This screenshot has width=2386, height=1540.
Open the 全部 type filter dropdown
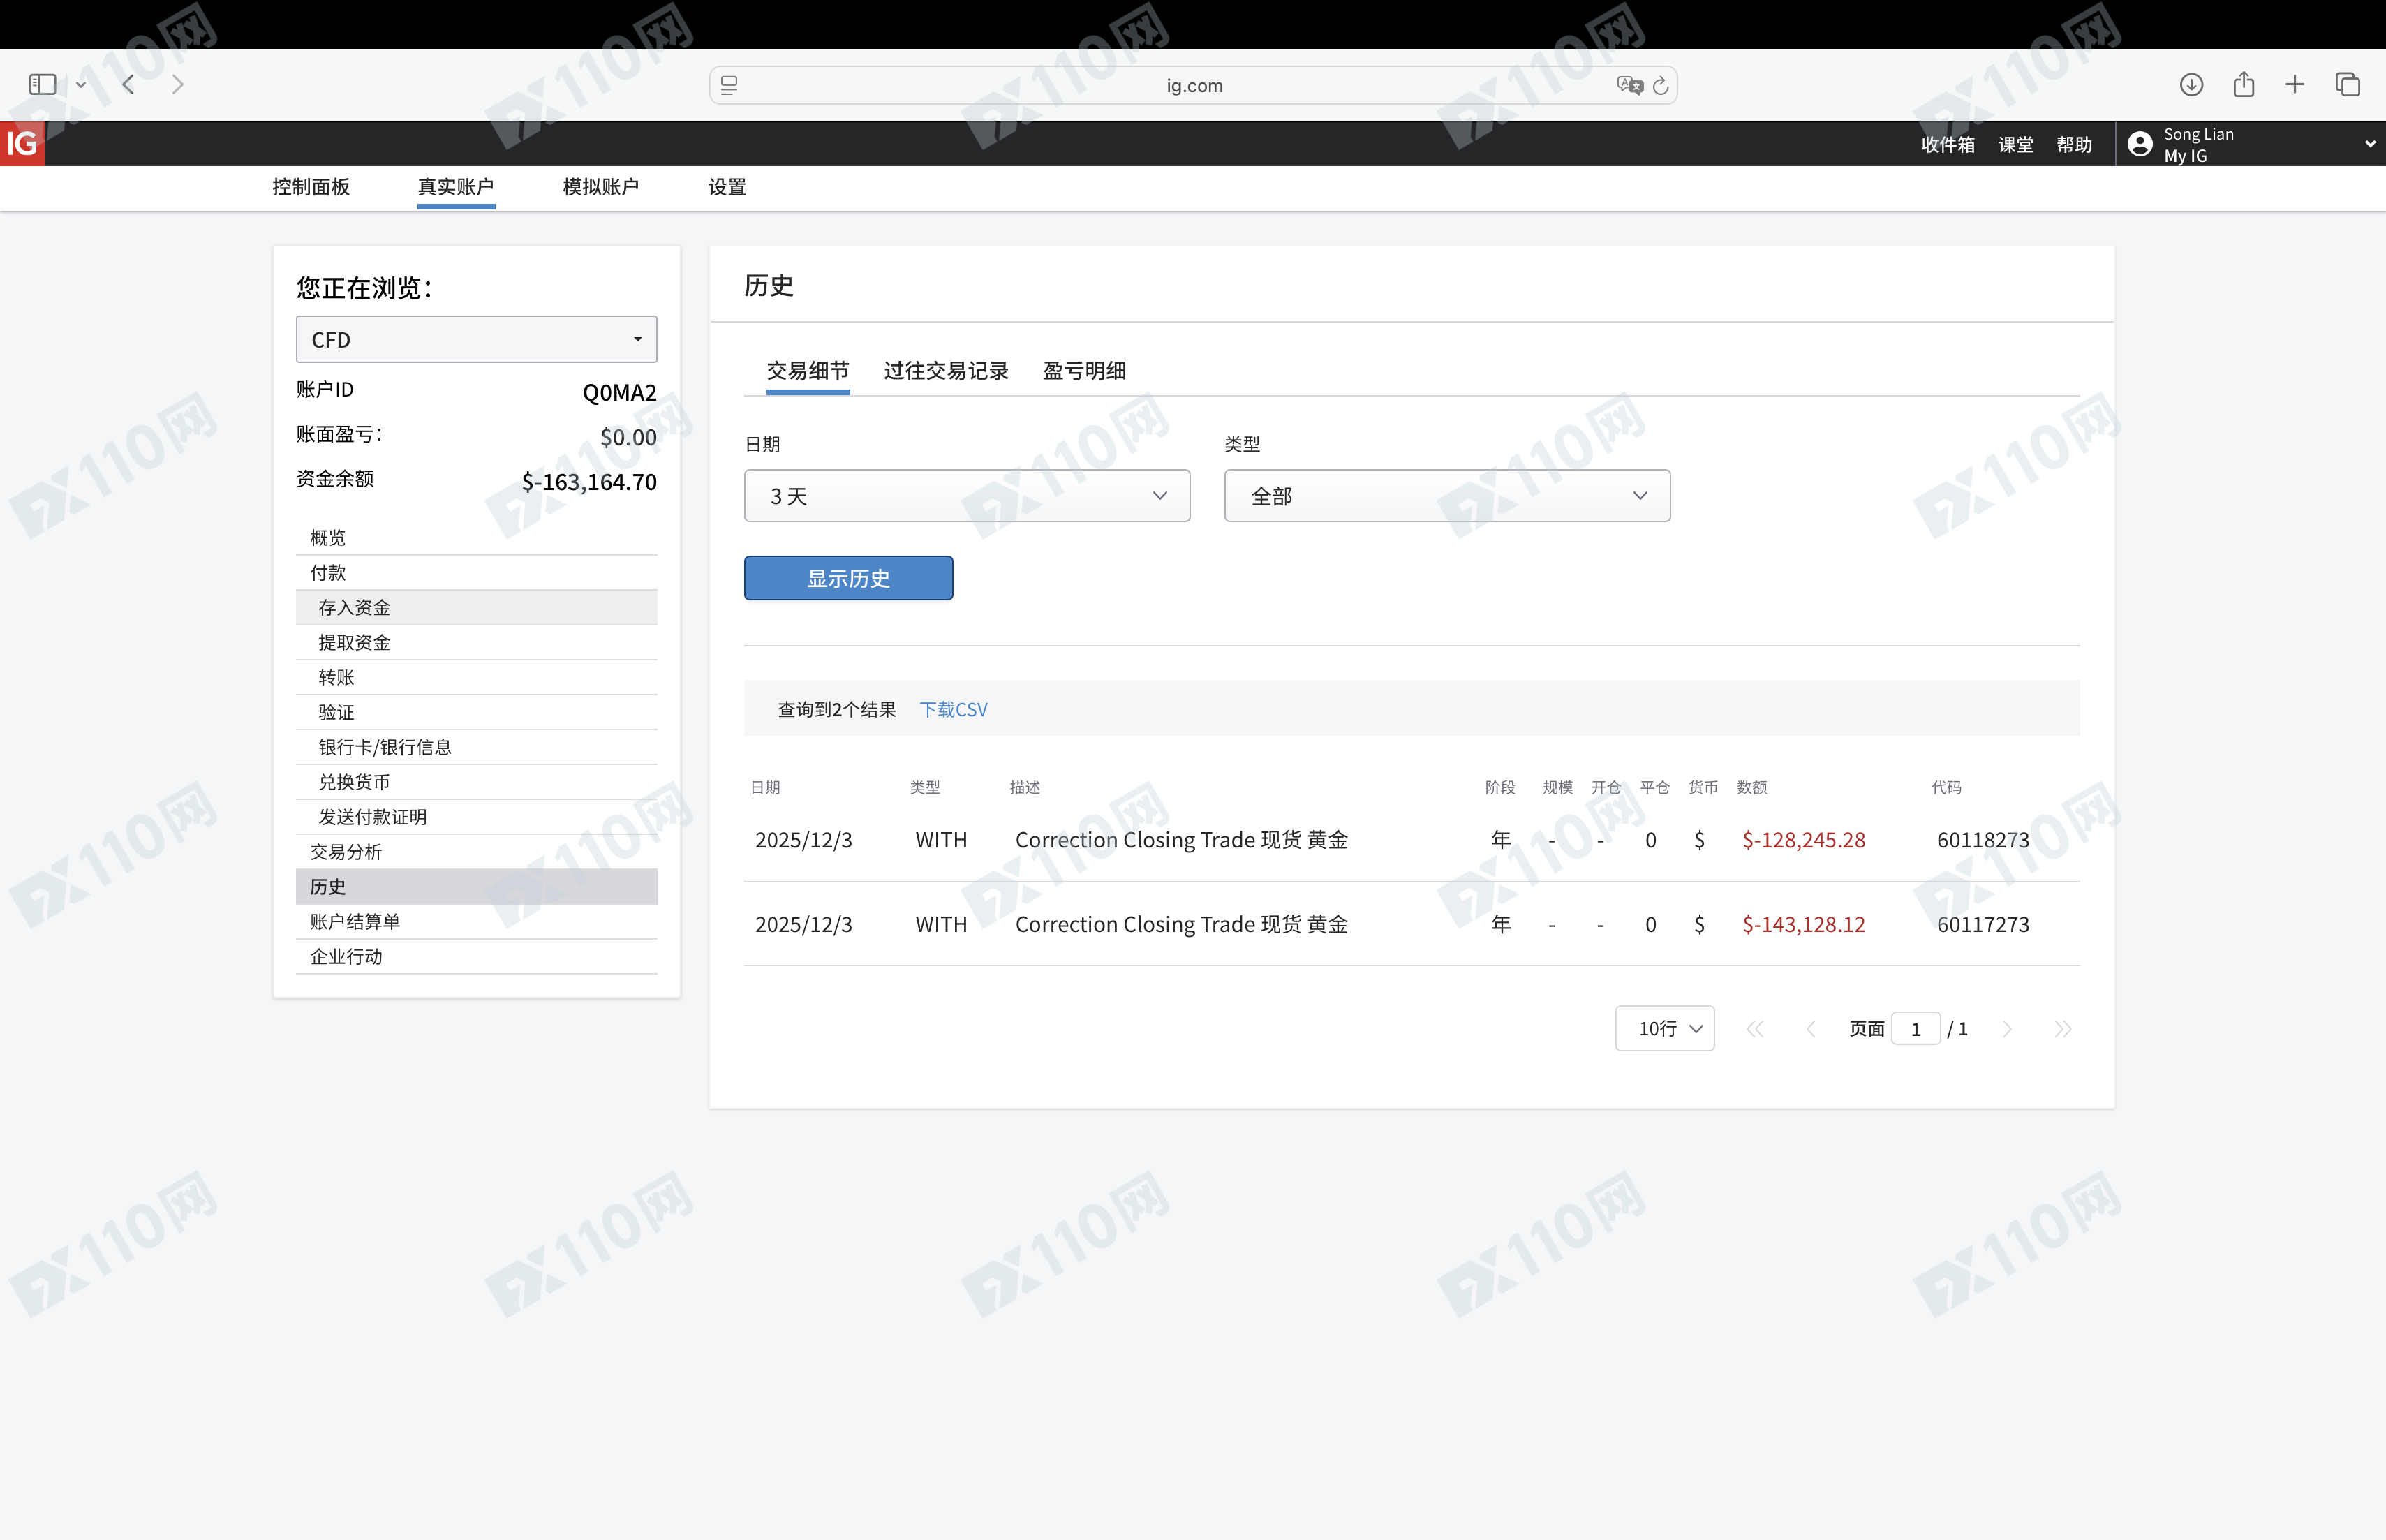[x=1446, y=496]
